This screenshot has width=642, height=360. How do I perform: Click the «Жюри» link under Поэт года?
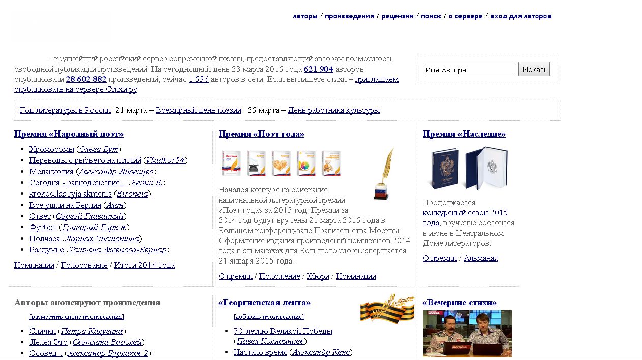(x=318, y=276)
